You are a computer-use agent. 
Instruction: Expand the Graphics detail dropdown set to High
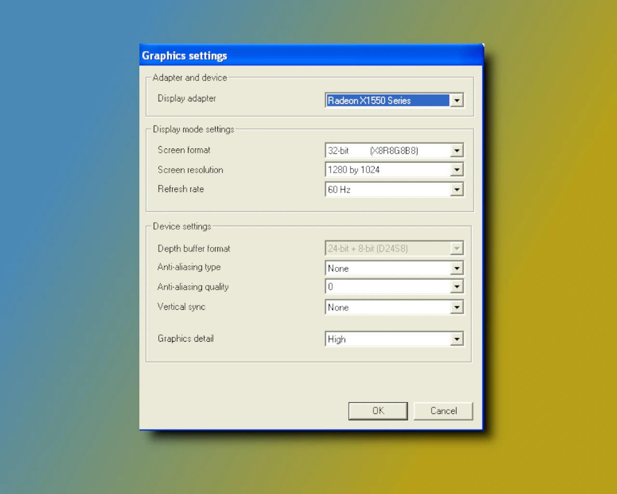click(394, 339)
